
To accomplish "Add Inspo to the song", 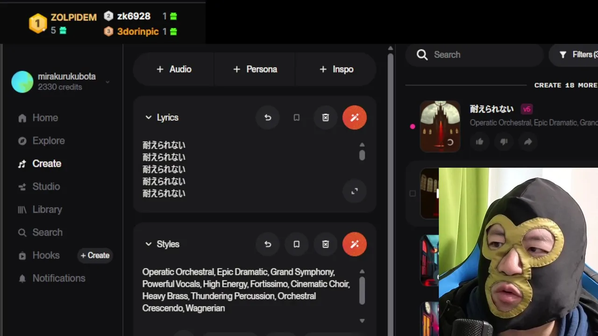I will coord(336,69).
